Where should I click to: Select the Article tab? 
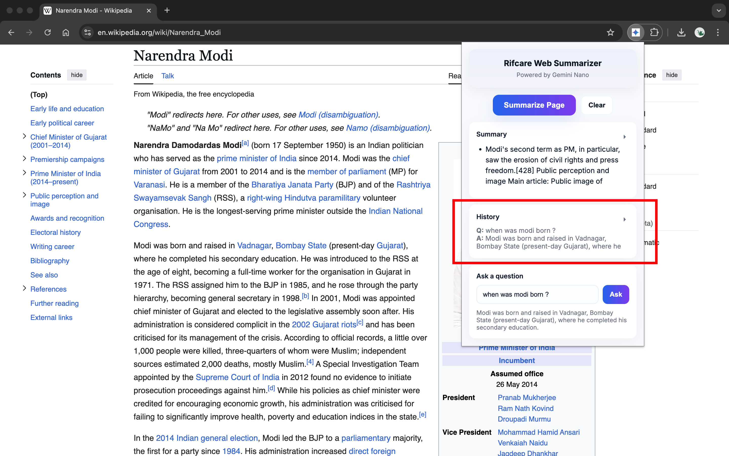click(143, 76)
